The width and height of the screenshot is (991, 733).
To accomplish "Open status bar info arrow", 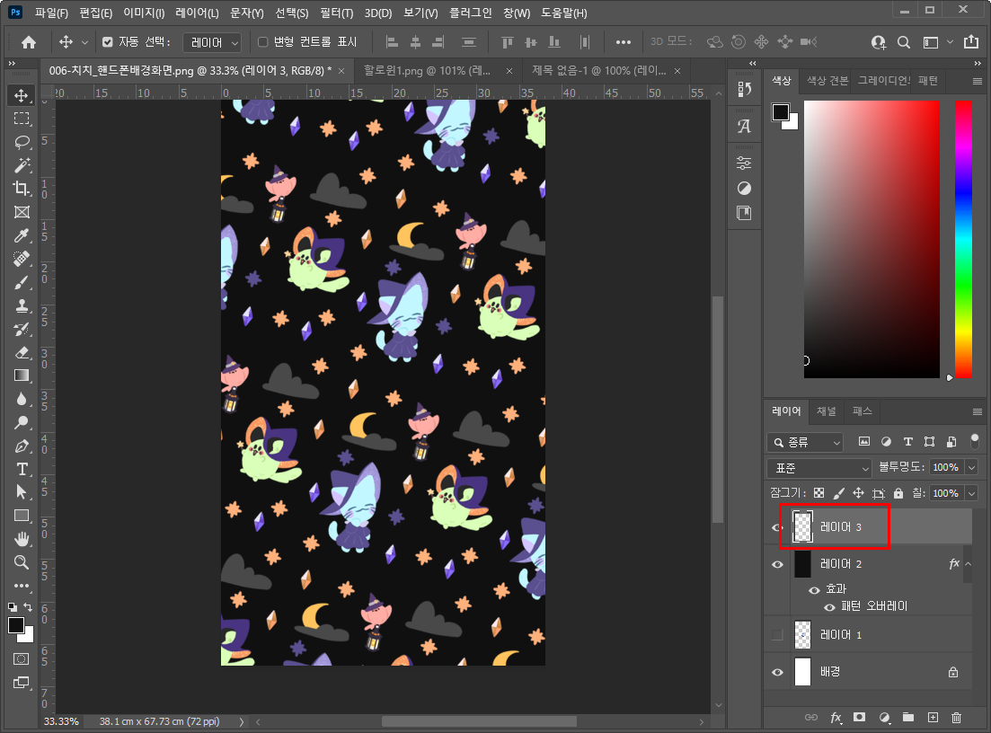I will 242,721.
